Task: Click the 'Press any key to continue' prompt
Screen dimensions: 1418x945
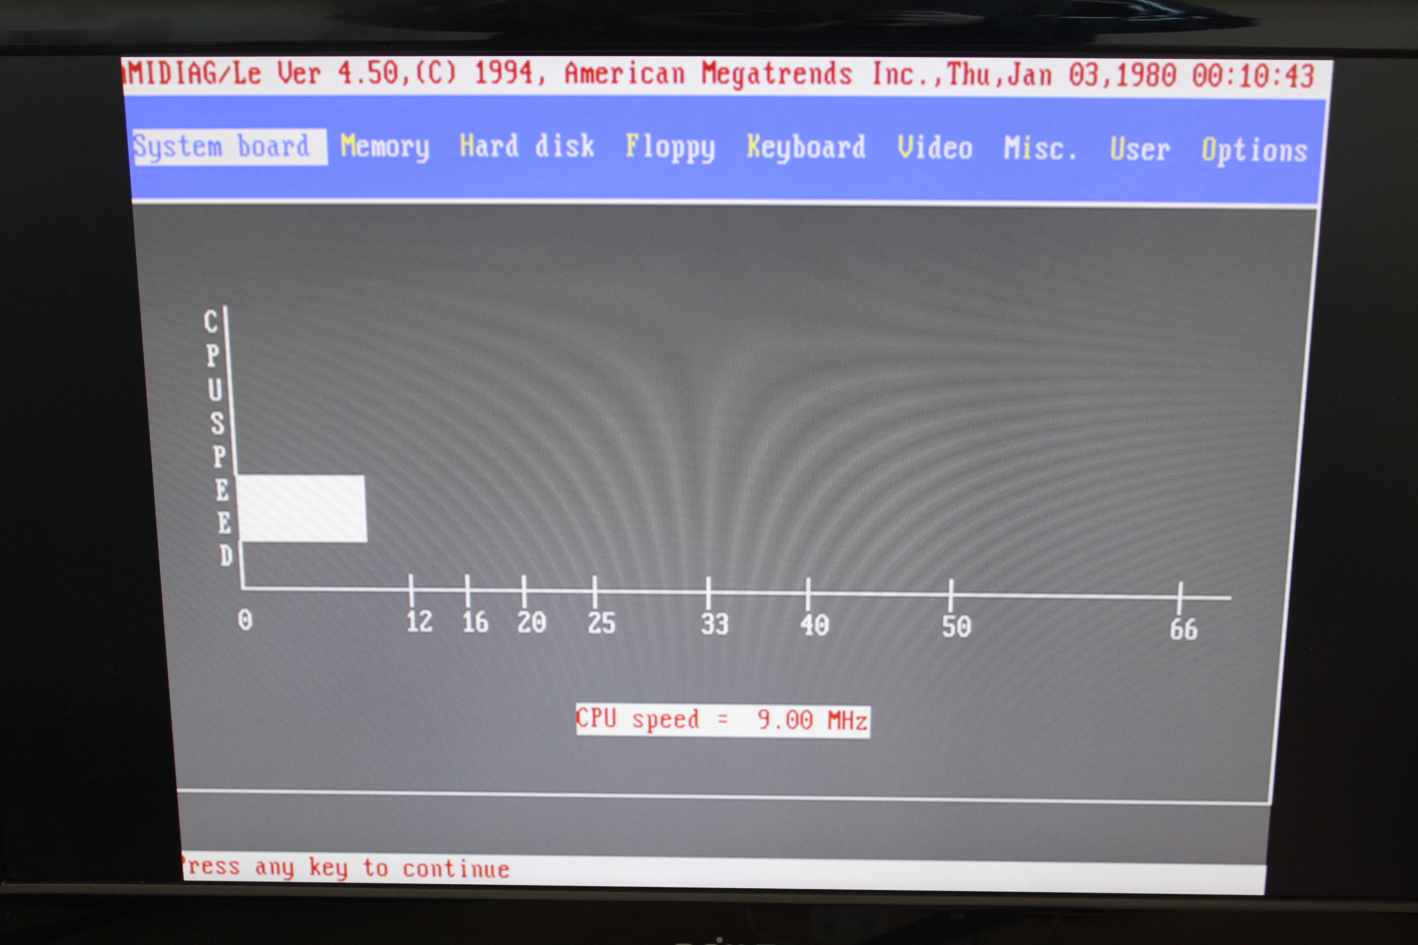Action: click(x=345, y=868)
